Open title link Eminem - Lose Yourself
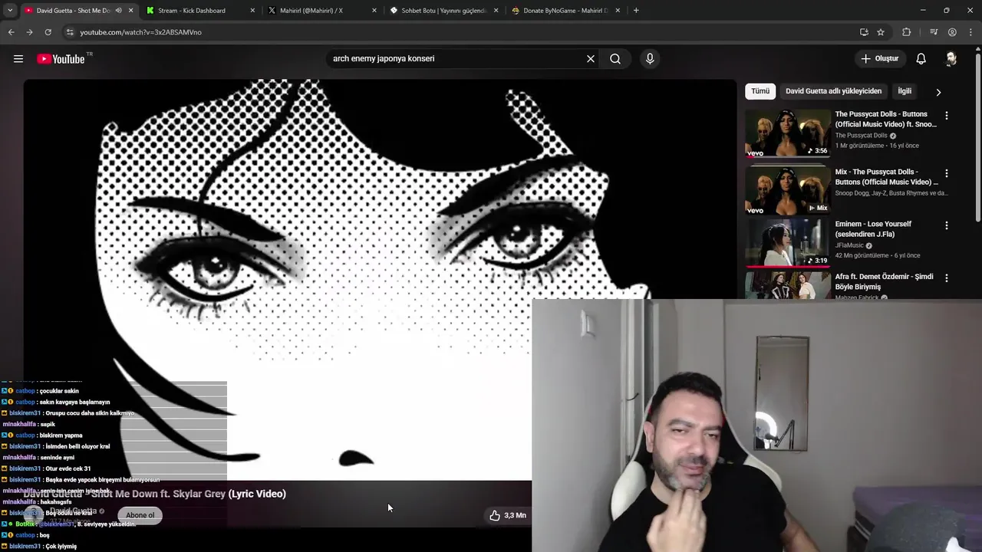This screenshot has height=552, width=982. point(873,229)
